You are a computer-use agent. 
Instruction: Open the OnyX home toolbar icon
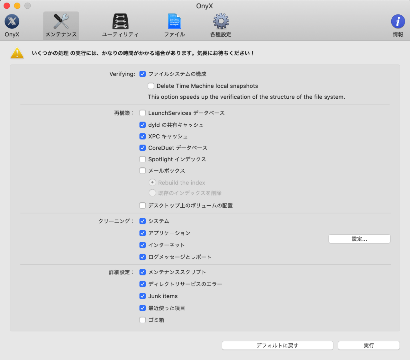[x=12, y=22]
